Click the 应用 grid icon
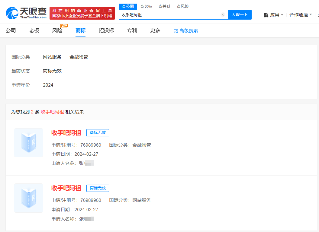Viewport: 319px width, 232px height. click(266, 15)
